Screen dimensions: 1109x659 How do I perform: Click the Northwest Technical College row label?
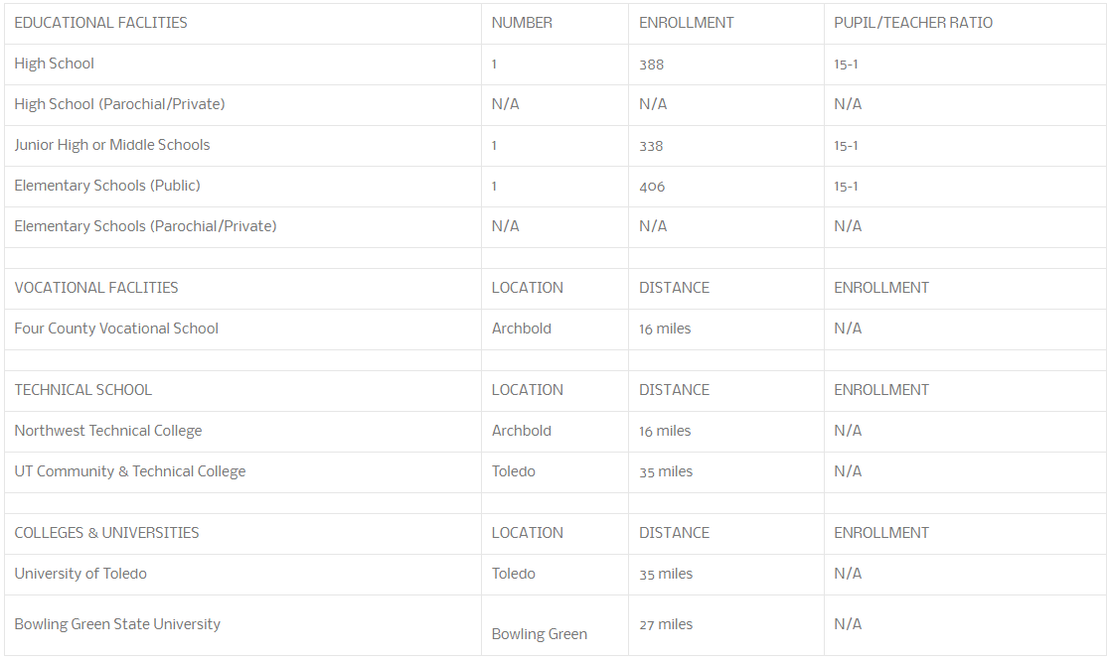click(108, 431)
